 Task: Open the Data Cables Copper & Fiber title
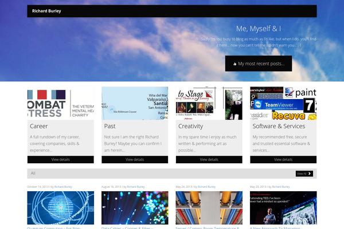(127, 228)
